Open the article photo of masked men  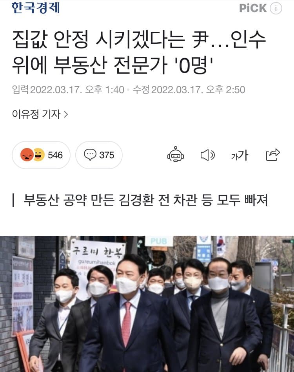click(147, 304)
